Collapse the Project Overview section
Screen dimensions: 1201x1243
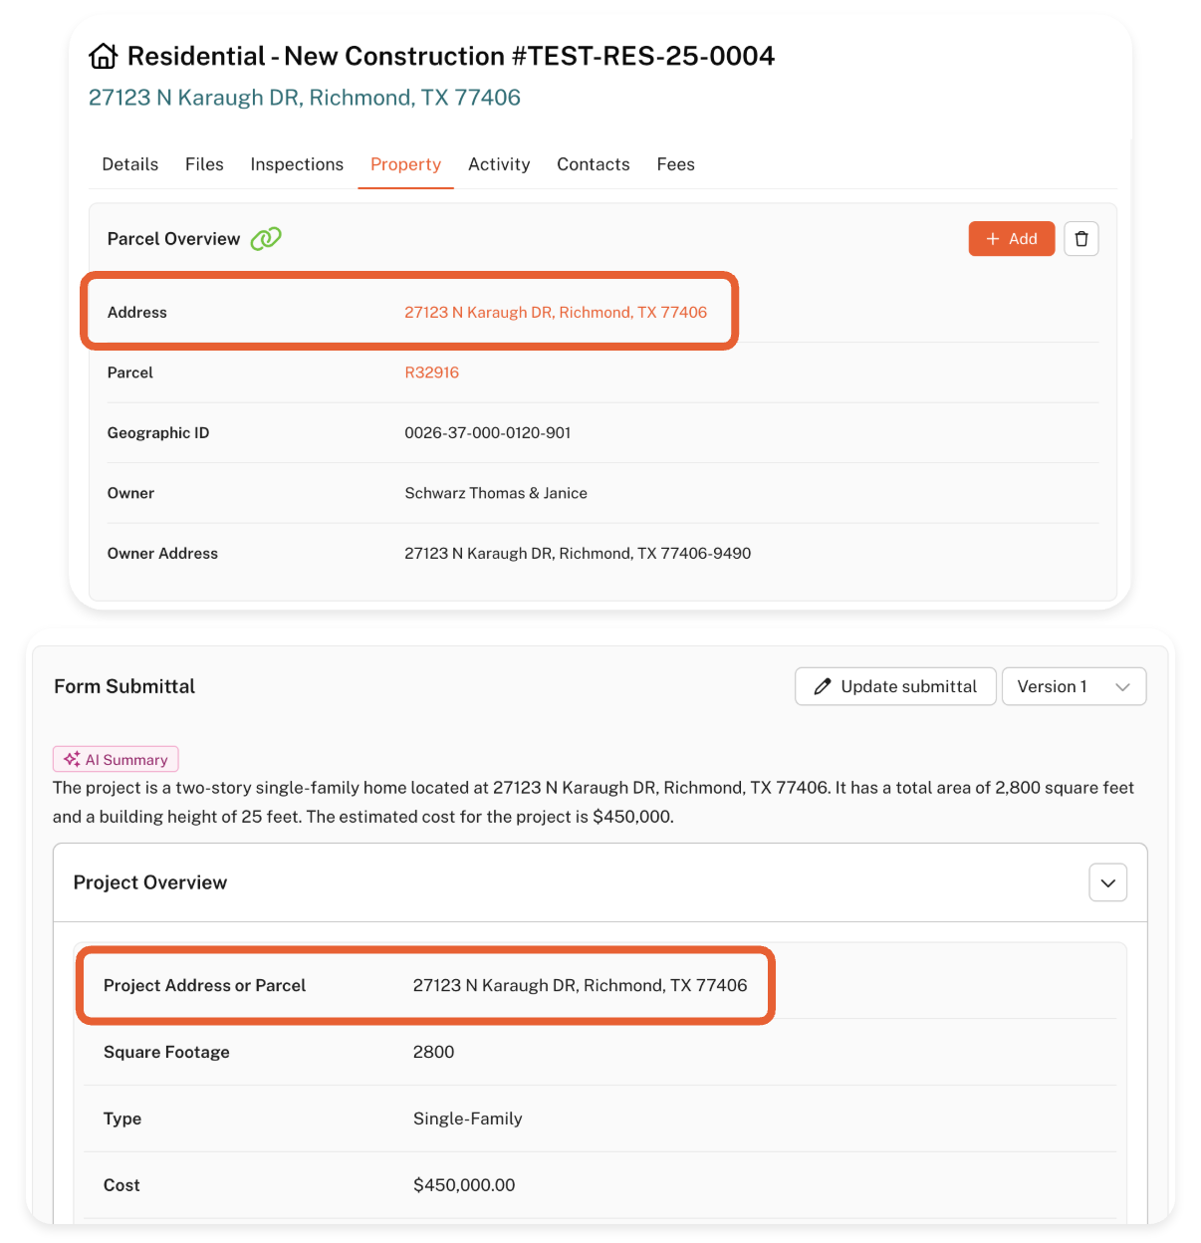1107,883
